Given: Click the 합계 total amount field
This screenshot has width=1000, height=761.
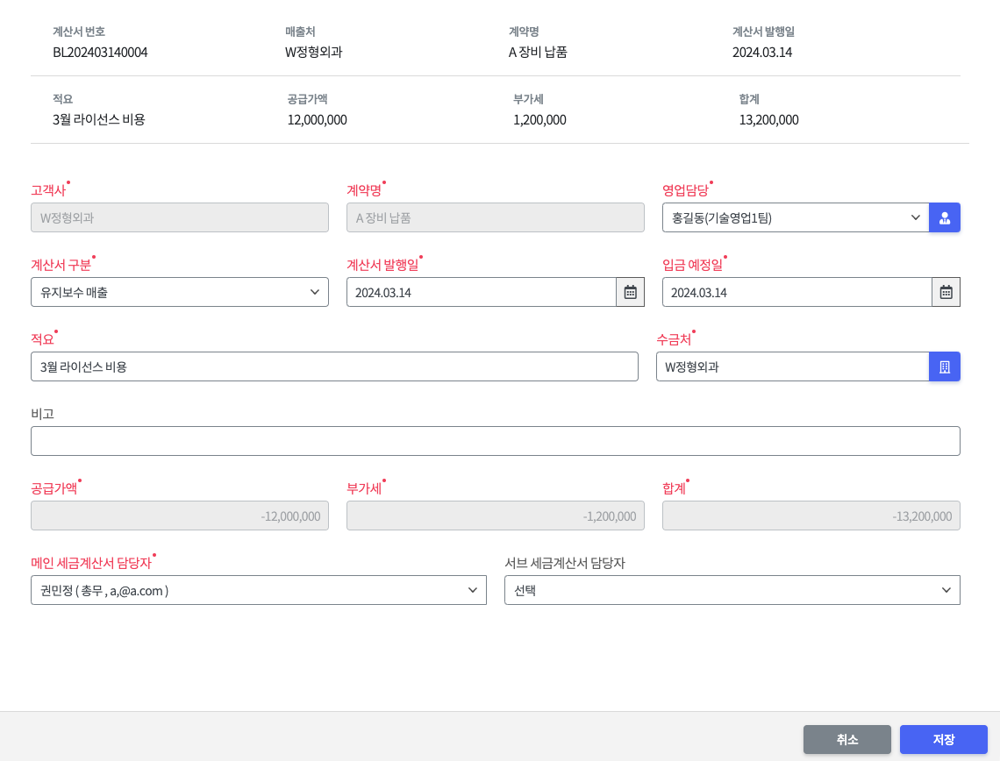Looking at the screenshot, I should click(811, 516).
